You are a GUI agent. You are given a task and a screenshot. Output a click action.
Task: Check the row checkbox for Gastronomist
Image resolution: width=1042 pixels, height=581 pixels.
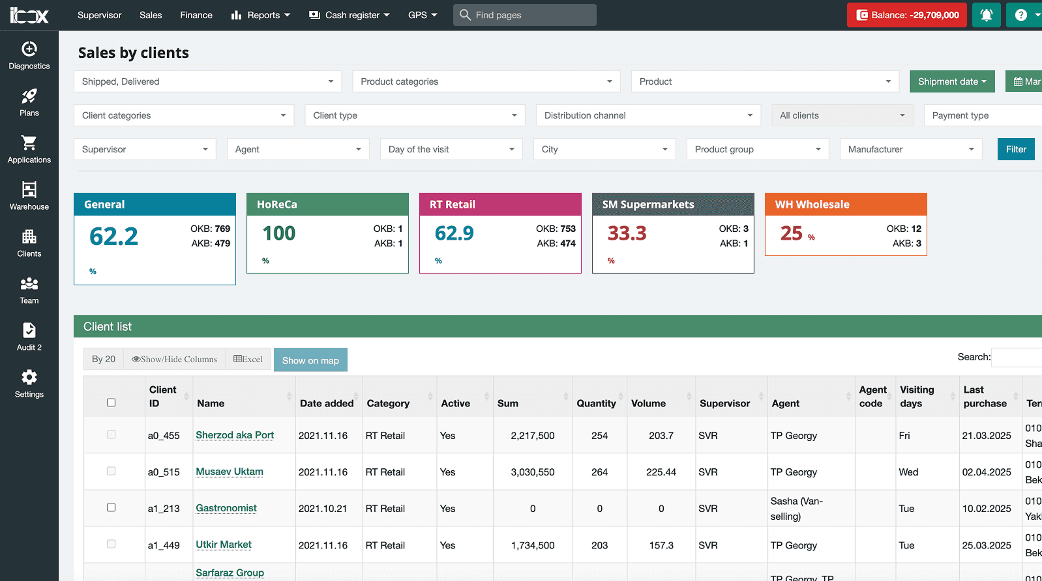pyautogui.click(x=111, y=507)
